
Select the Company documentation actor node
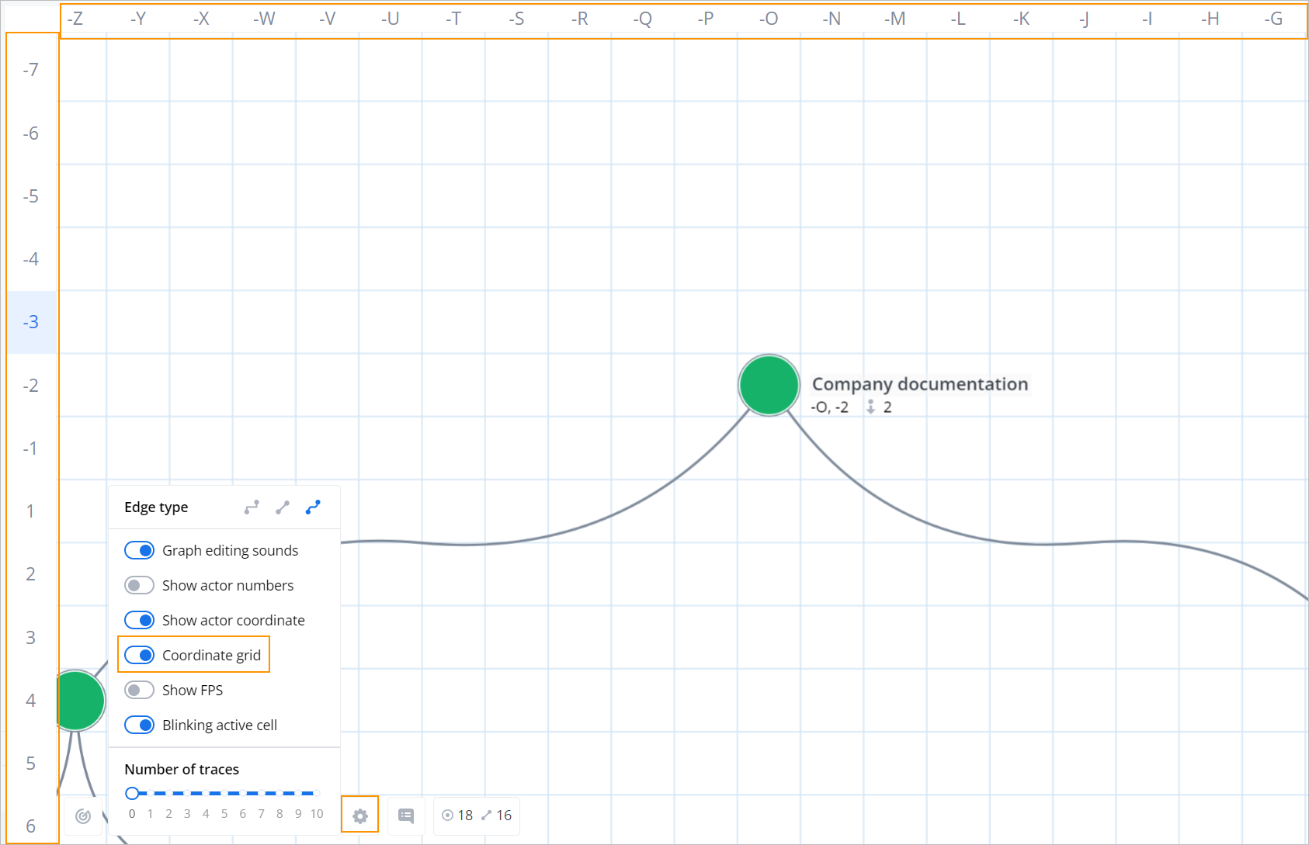point(769,386)
